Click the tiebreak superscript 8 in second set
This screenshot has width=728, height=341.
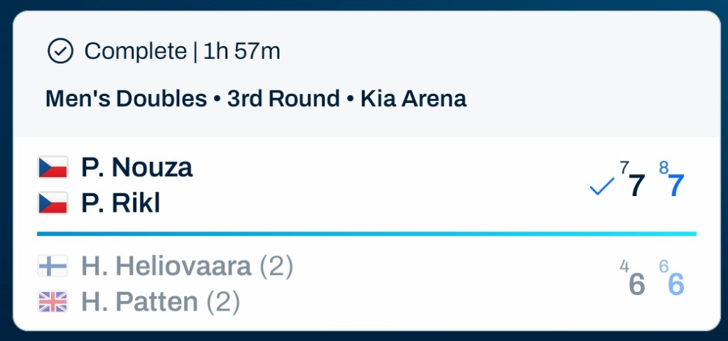pos(663,168)
